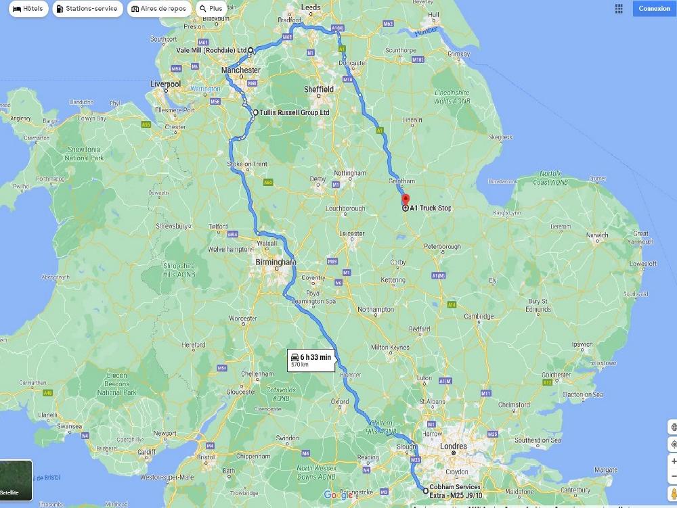Open the Plus search chip
This screenshot has height=508, width=677.
click(211, 9)
